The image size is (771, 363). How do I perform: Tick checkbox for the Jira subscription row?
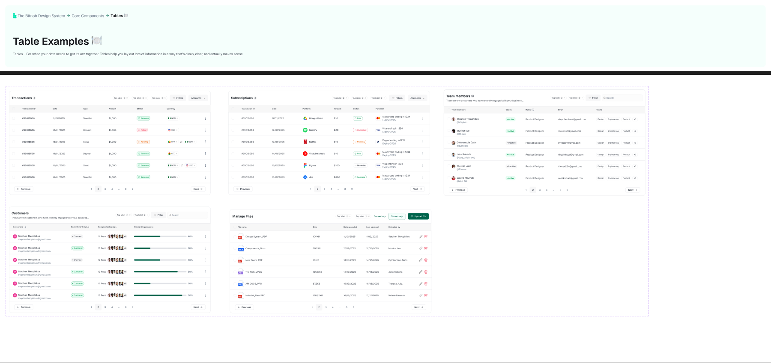[x=233, y=177]
